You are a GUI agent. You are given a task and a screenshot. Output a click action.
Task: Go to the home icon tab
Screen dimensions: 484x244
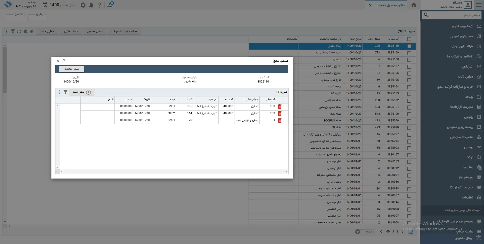(414, 5)
